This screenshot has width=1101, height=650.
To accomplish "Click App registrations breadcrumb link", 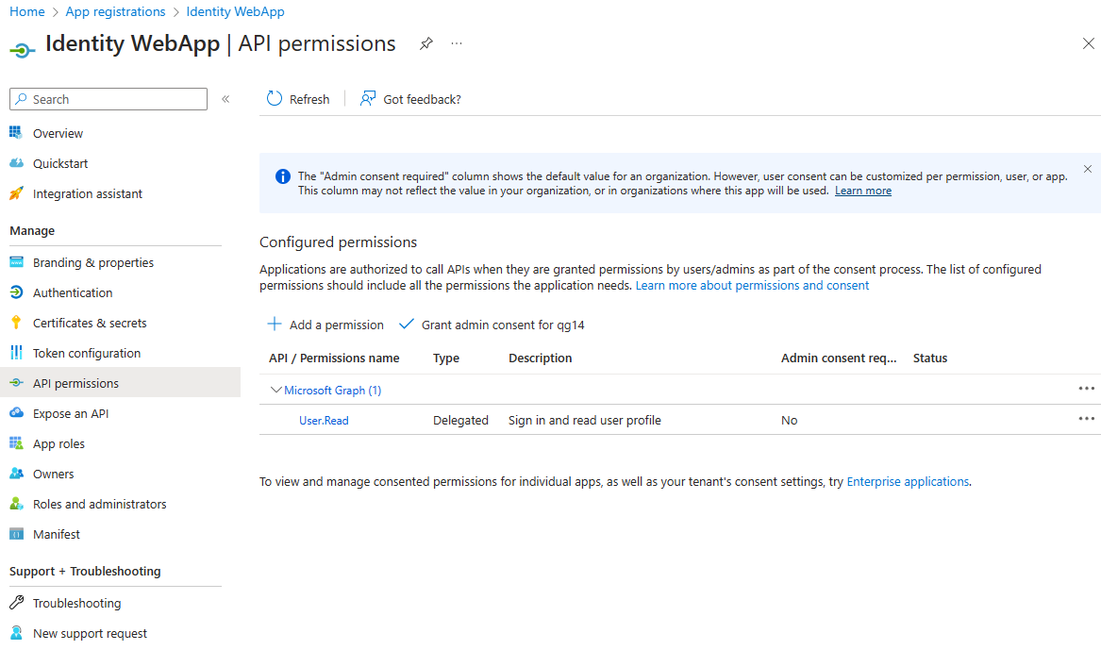I will tap(115, 12).
